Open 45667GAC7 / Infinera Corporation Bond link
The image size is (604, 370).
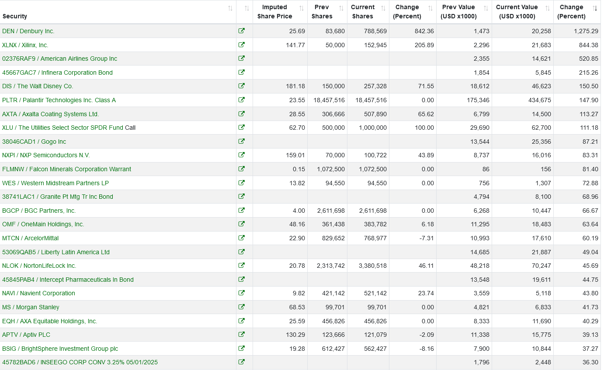(57, 73)
